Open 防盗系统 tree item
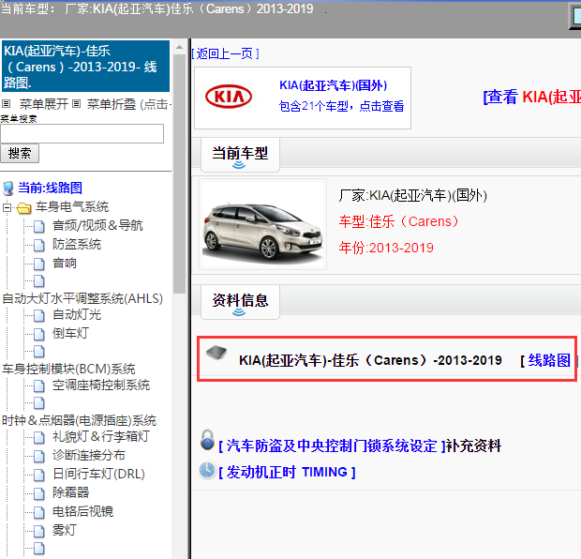This screenshot has width=581, height=559. click(x=77, y=244)
